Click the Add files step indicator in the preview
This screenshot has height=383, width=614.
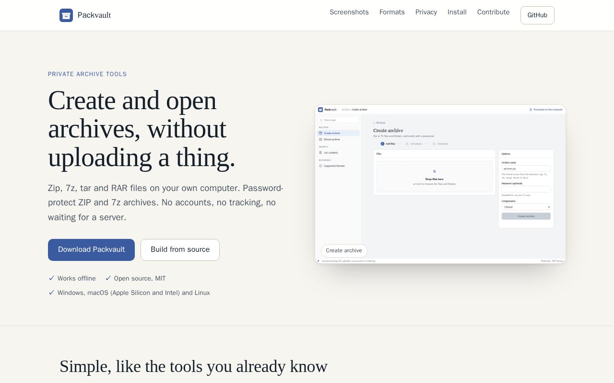pos(388,144)
